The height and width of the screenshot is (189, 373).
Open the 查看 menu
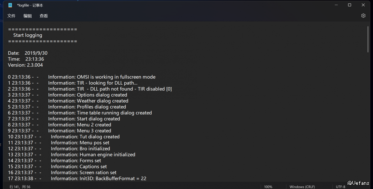point(44,16)
